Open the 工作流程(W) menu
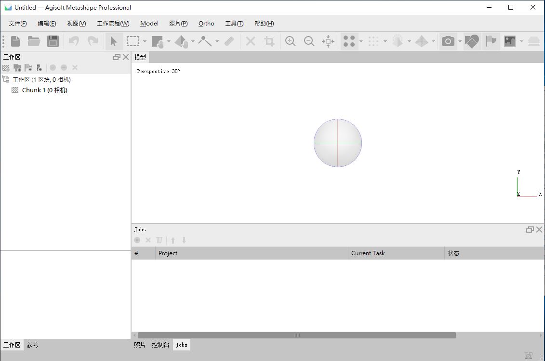 point(113,24)
